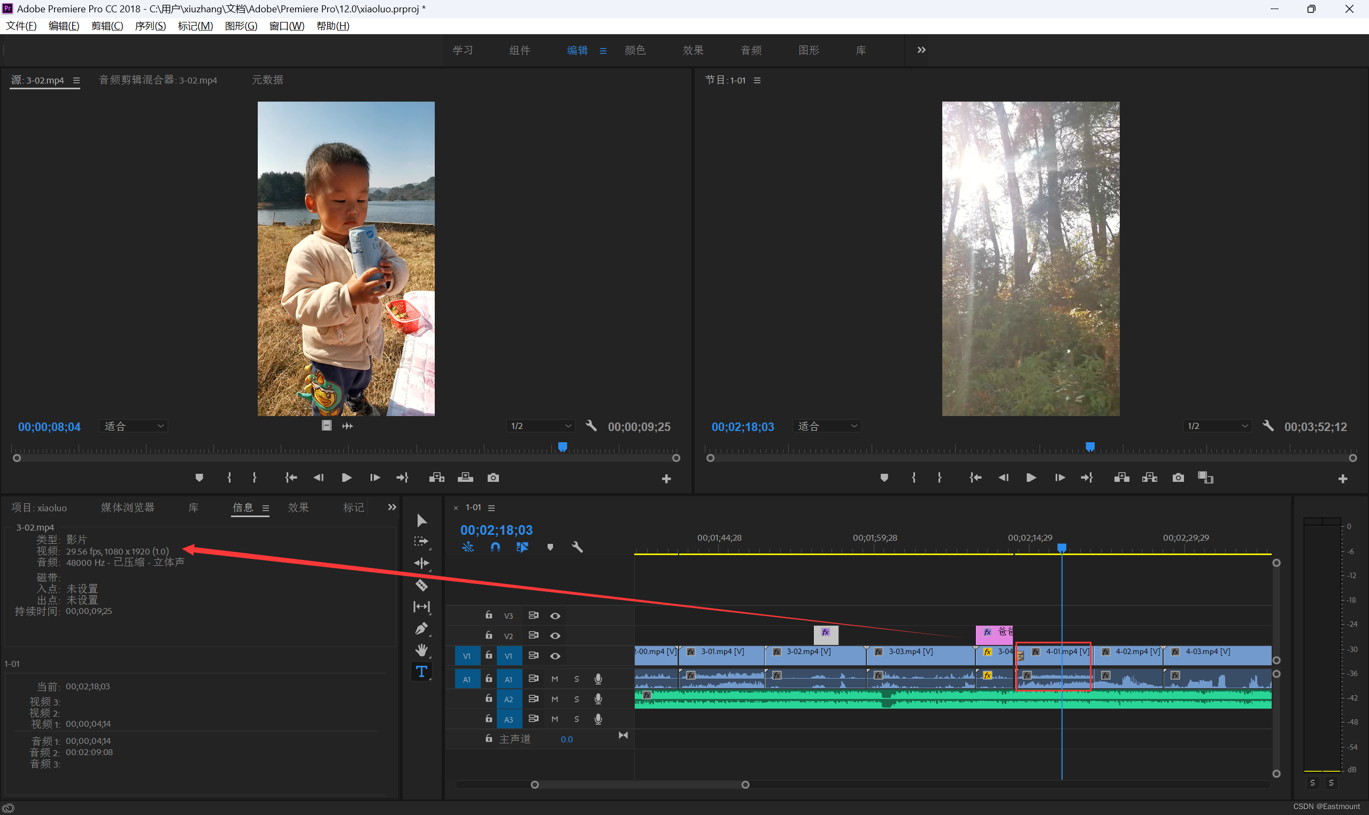Click timeline horizontal zoom scrollbar
The width and height of the screenshot is (1369, 815).
pyautogui.click(x=640, y=785)
